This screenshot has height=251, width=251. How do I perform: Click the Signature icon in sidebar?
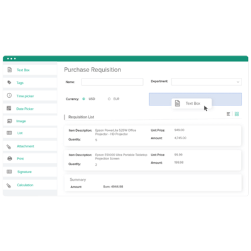(x=9, y=172)
